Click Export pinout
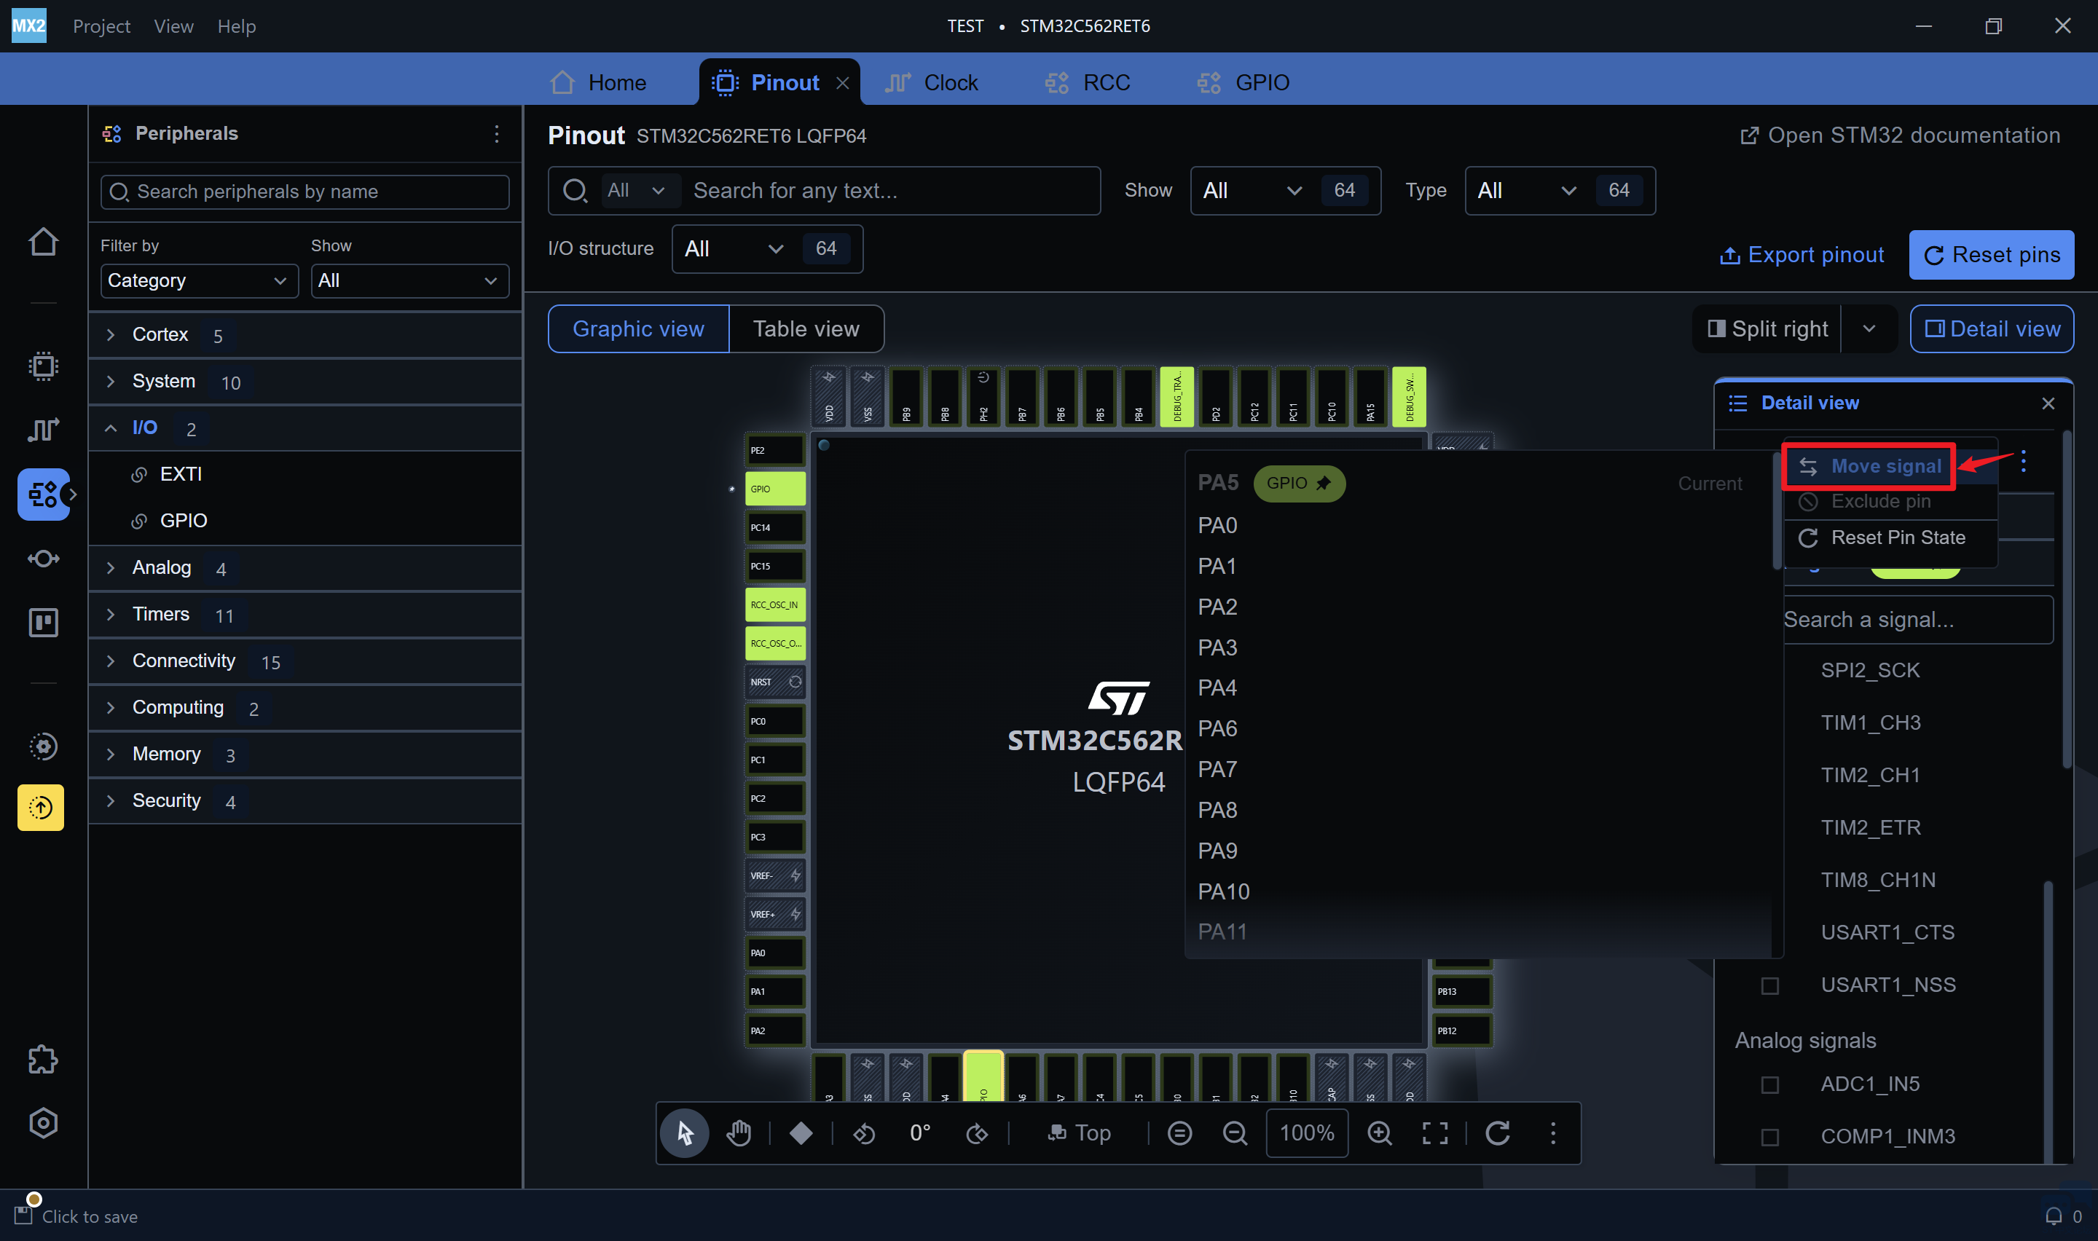2098x1241 pixels. (x=1802, y=255)
